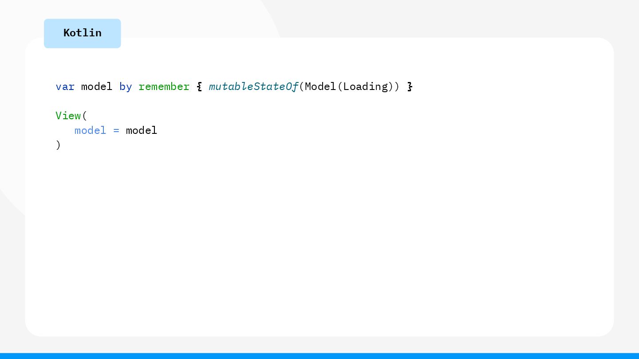Click the 'by' keyword
639x359 pixels.
tap(126, 87)
